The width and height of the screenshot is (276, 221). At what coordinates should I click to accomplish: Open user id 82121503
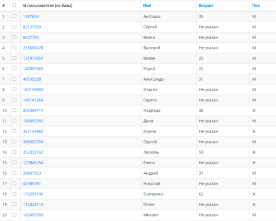(32, 27)
